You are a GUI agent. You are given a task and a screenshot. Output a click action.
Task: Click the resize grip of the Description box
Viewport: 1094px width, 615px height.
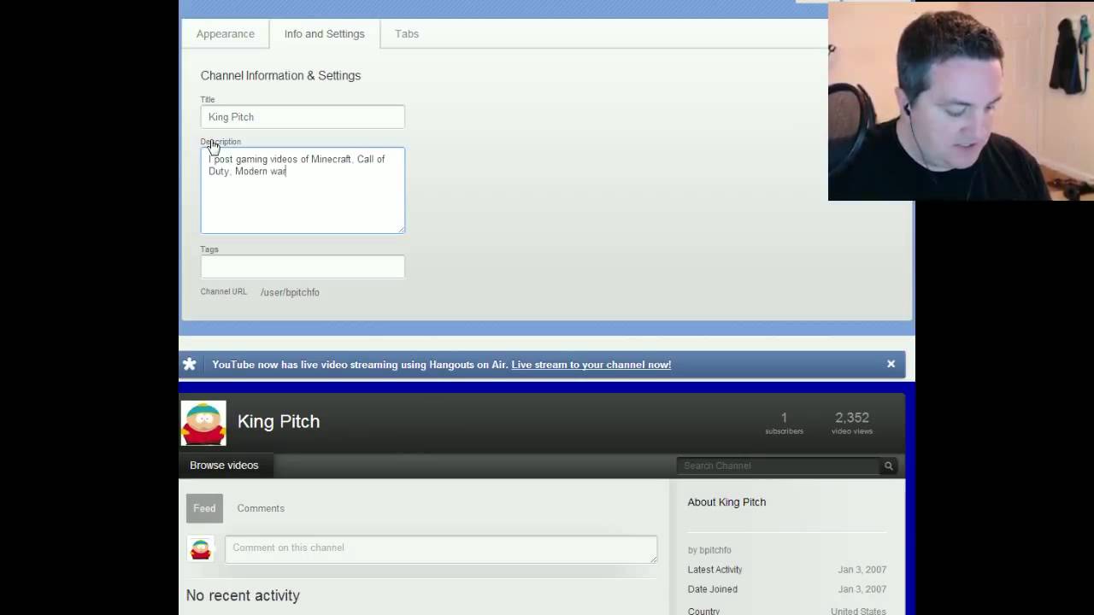[401, 229]
